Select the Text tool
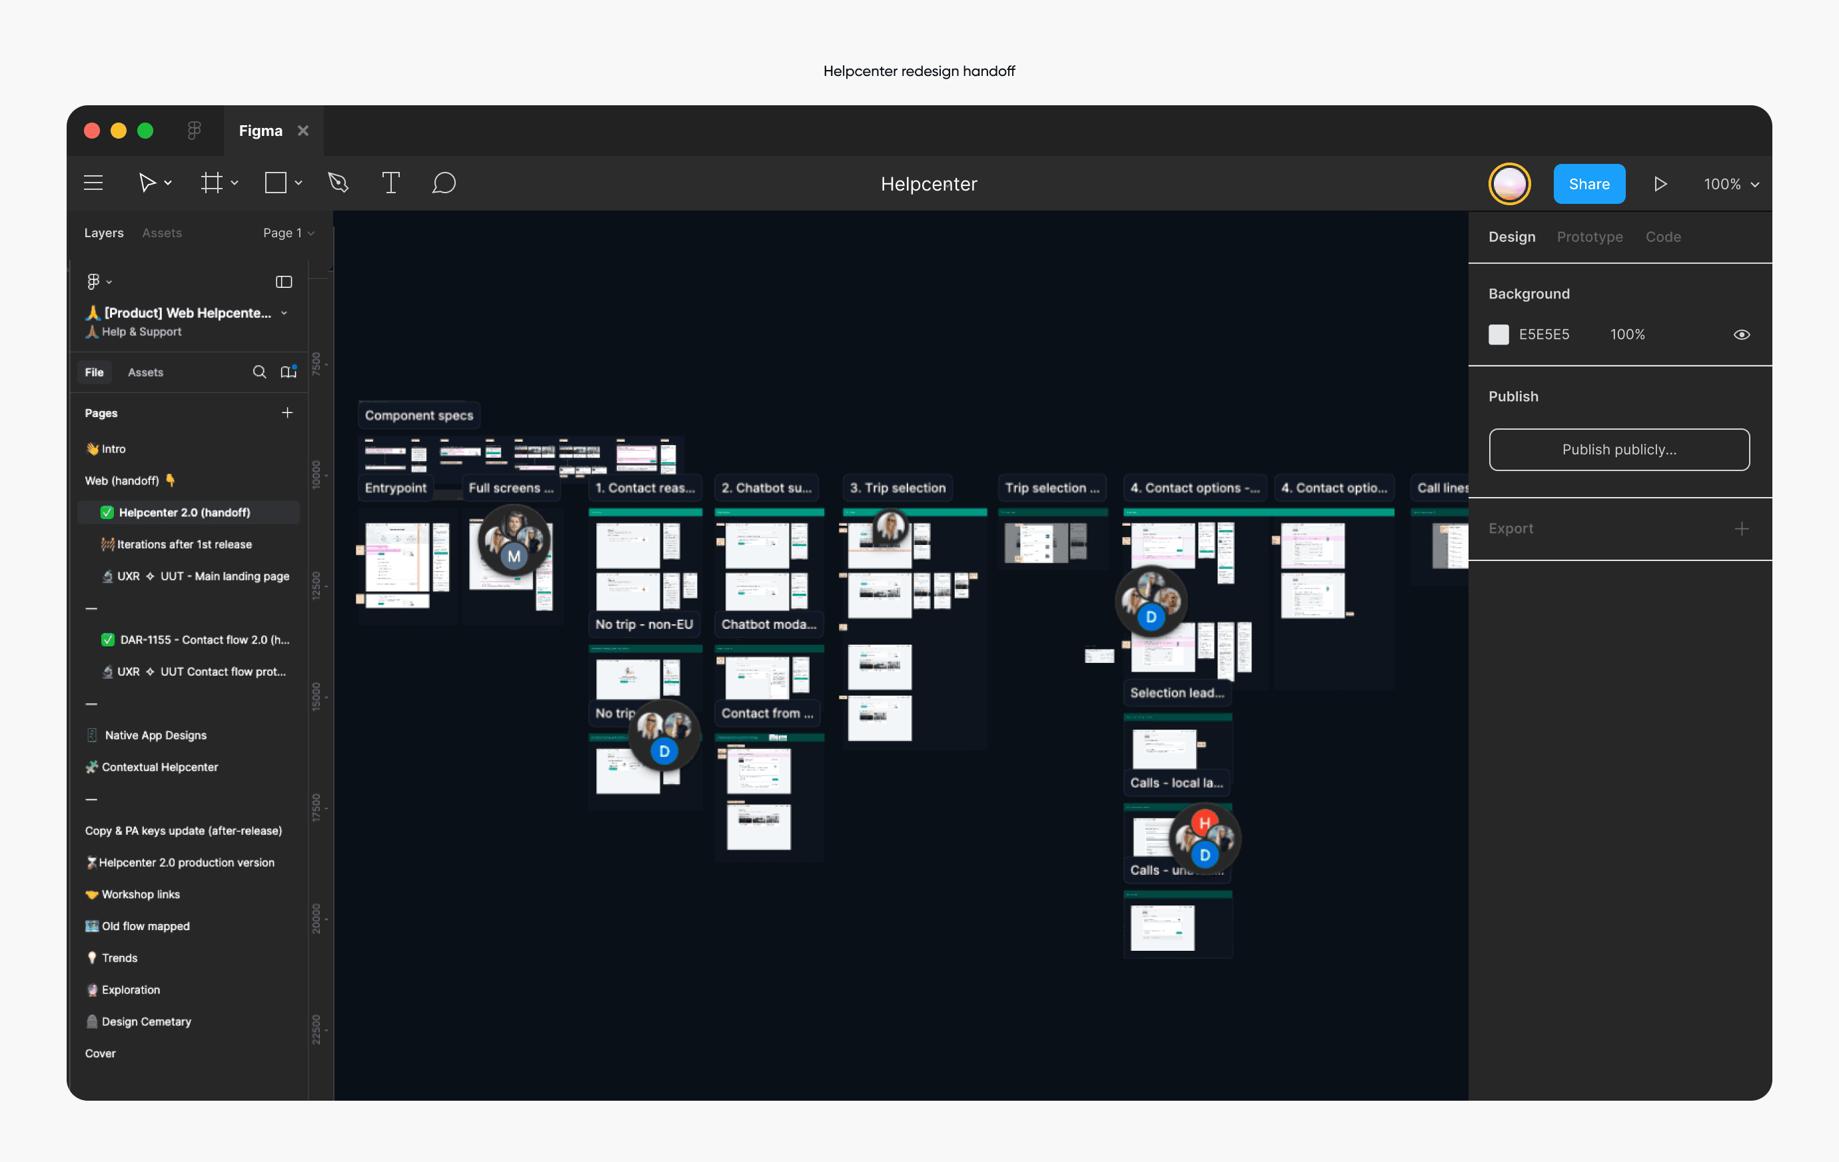 click(390, 183)
